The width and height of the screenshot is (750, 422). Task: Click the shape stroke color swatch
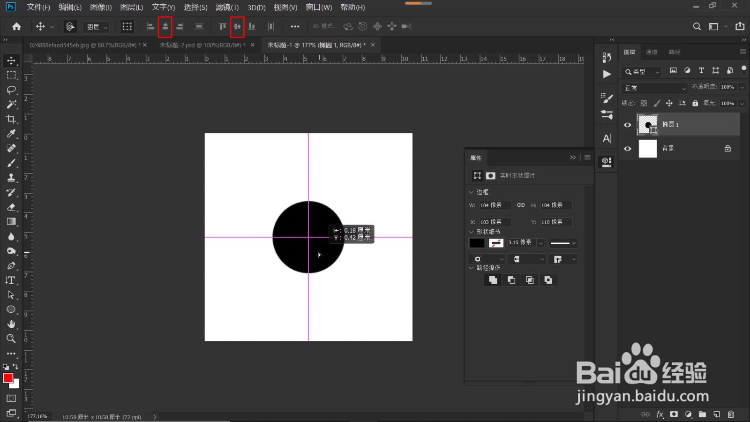pos(496,243)
